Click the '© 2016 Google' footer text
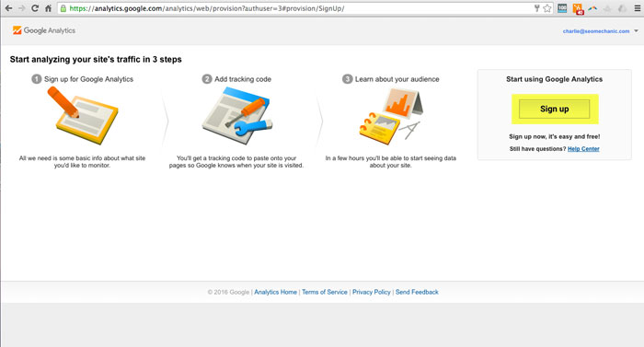The image size is (644, 347). pyautogui.click(x=228, y=292)
